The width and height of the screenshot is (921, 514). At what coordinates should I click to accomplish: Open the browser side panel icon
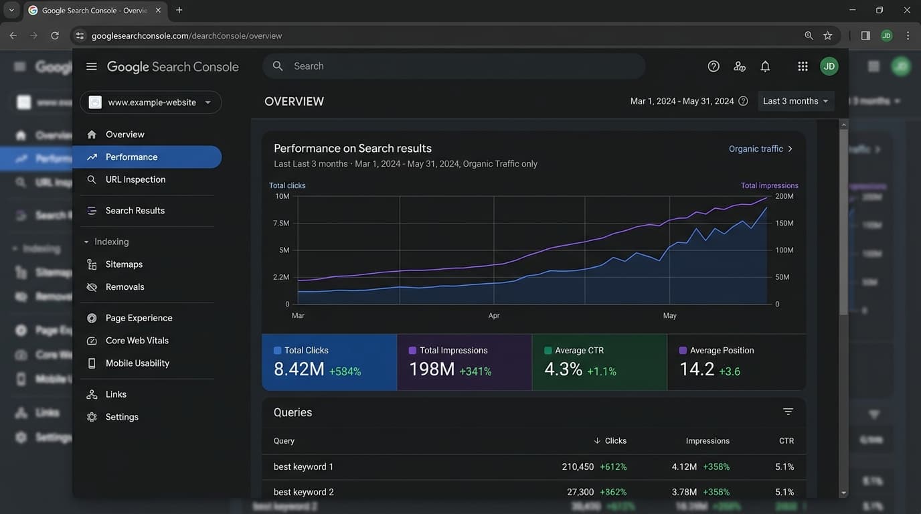click(x=865, y=35)
